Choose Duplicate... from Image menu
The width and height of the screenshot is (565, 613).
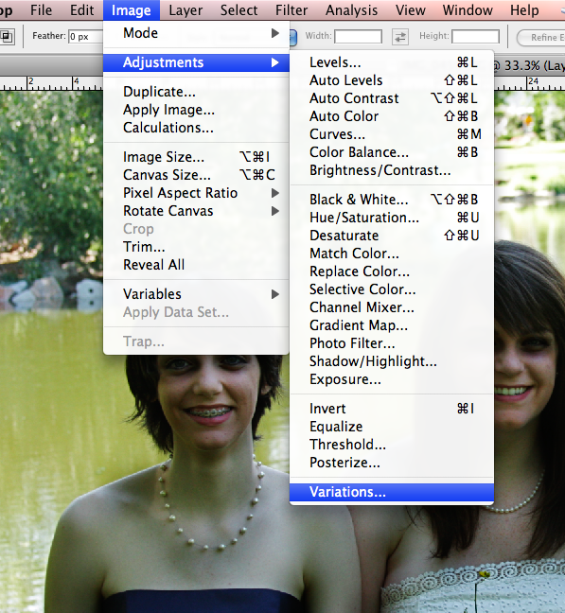click(196, 92)
